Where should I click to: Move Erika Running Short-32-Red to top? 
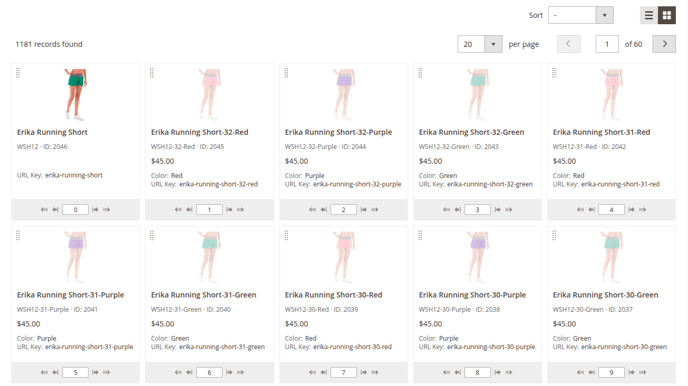[178, 210]
